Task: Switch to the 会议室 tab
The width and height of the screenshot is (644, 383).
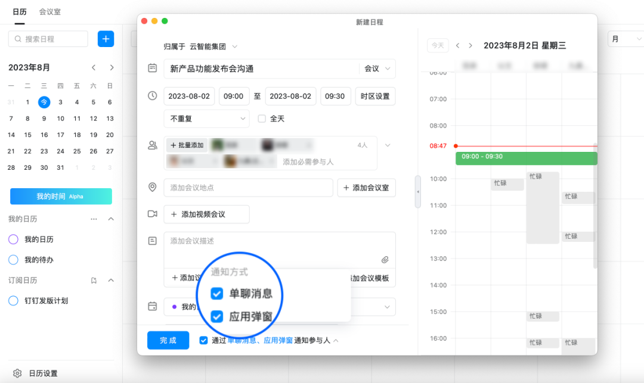Action: [x=49, y=12]
